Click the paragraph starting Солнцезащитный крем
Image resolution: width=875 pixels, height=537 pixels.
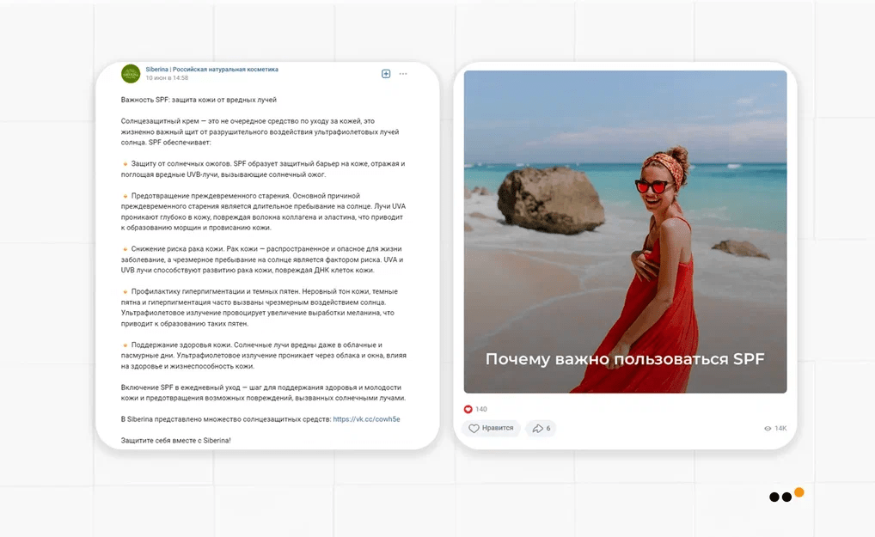pyautogui.click(x=260, y=131)
